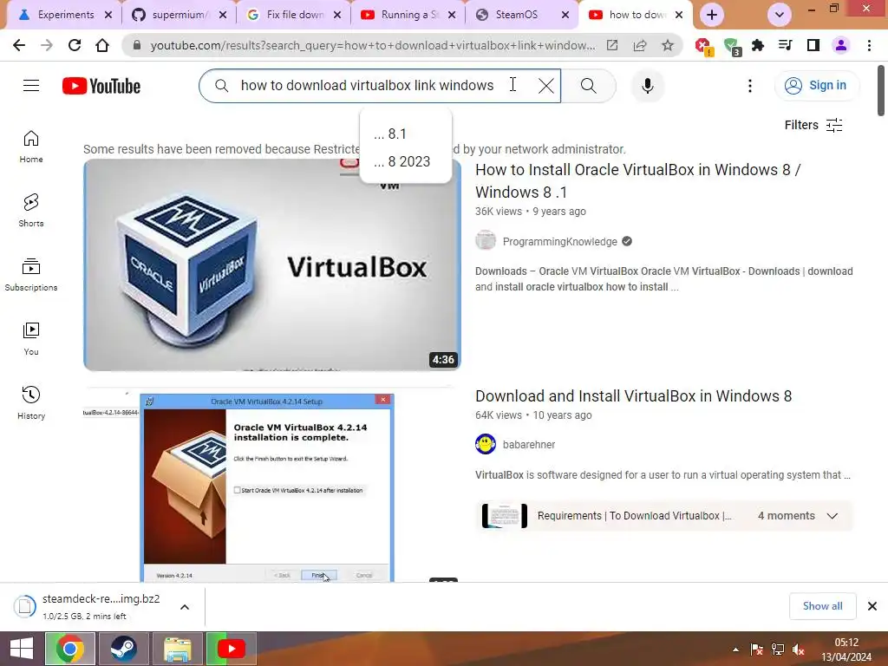Click the magnifier search button
Viewport: 888px width, 666px height.
click(589, 86)
